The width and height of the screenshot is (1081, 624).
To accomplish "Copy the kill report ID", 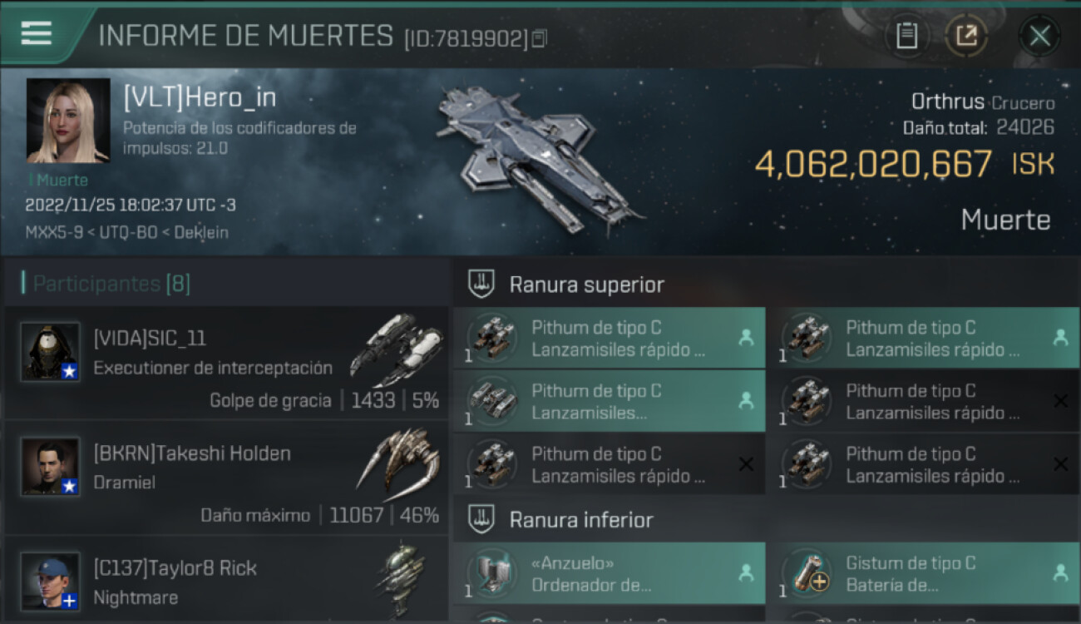I will pos(540,39).
